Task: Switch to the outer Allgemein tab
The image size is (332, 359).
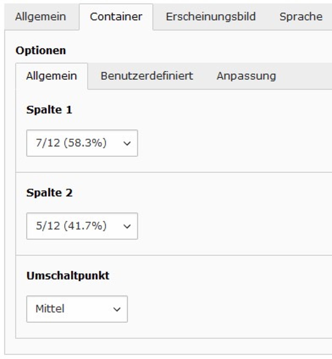Action: click(40, 17)
